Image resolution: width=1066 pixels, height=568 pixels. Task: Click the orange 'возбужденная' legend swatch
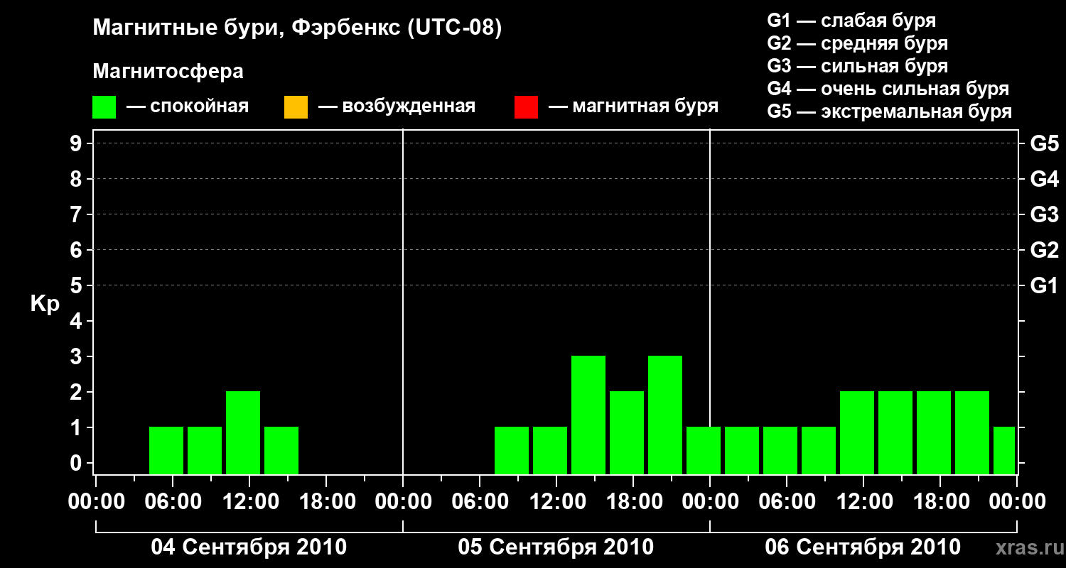(x=296, y=107)
